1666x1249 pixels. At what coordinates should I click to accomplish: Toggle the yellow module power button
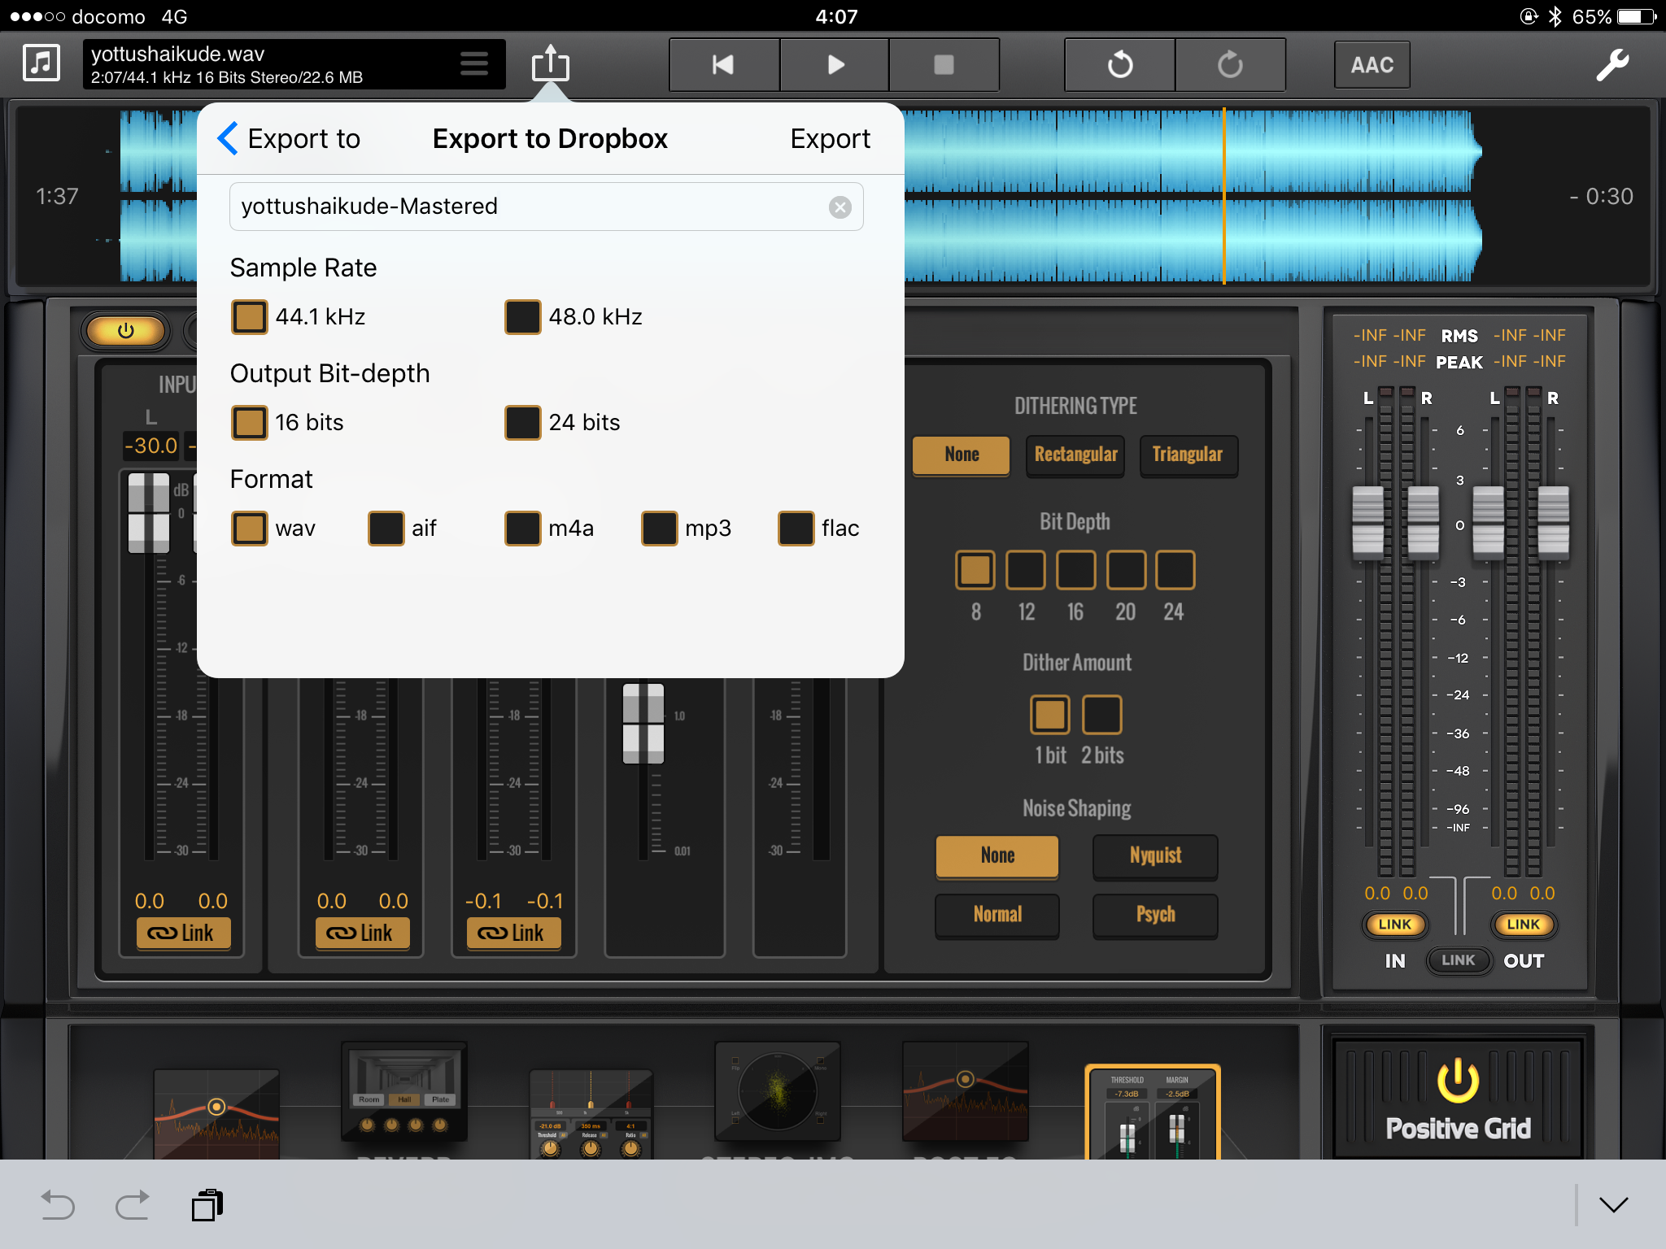(x=126, y=331)
